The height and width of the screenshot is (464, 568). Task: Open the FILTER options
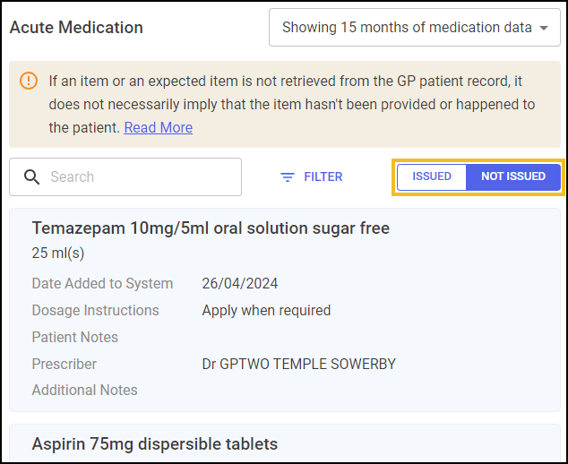pyautogui.click(x=312, y=176)
